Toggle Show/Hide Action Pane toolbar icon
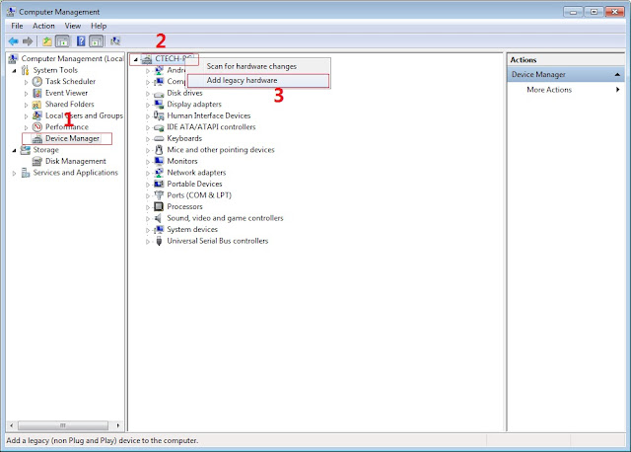The height and width of the screenshot is (452, 631). [x=97, y=41]
